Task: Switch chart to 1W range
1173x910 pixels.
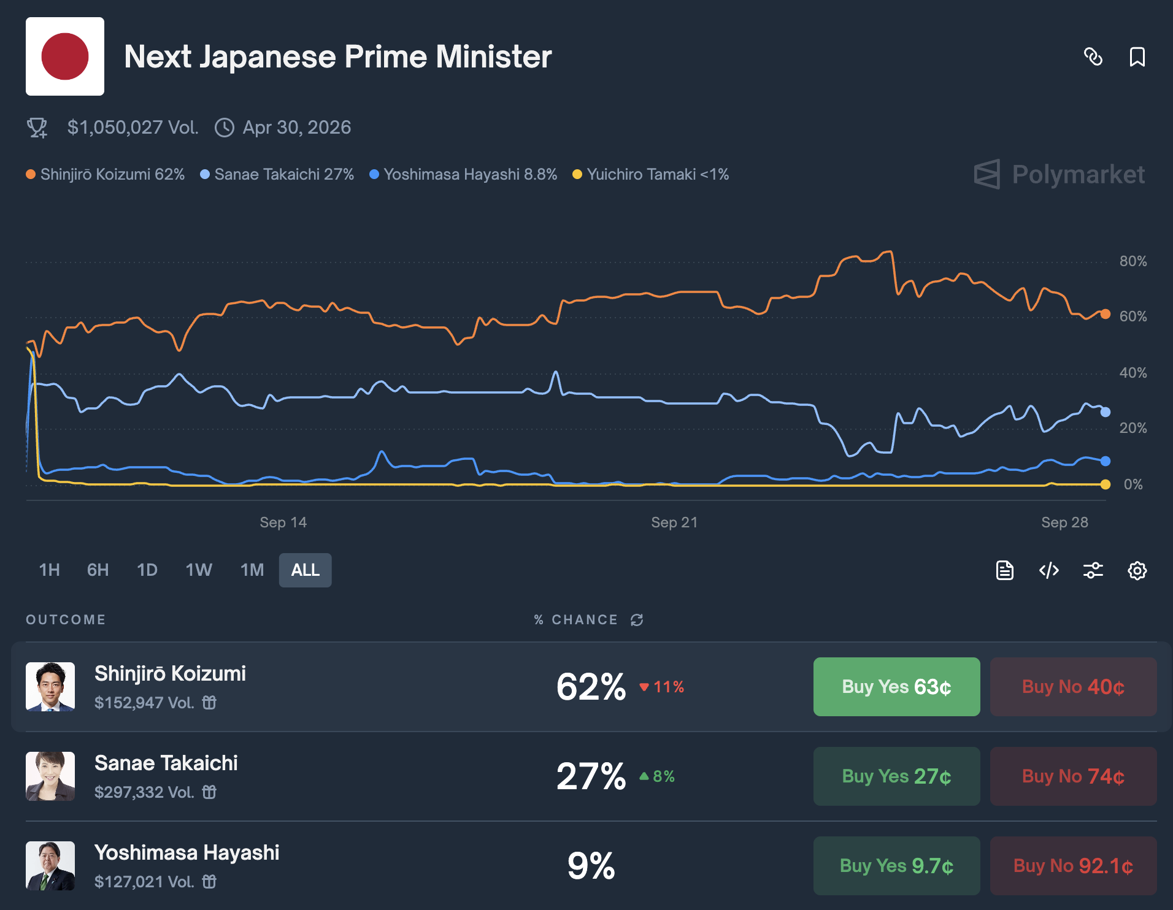Action: click(199, 570)
